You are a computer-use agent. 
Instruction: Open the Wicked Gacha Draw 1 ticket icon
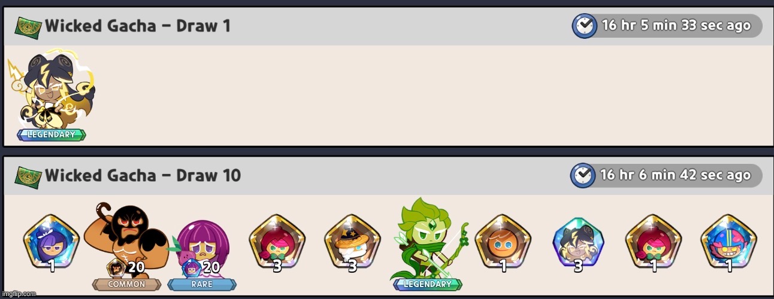click(28, 27)
